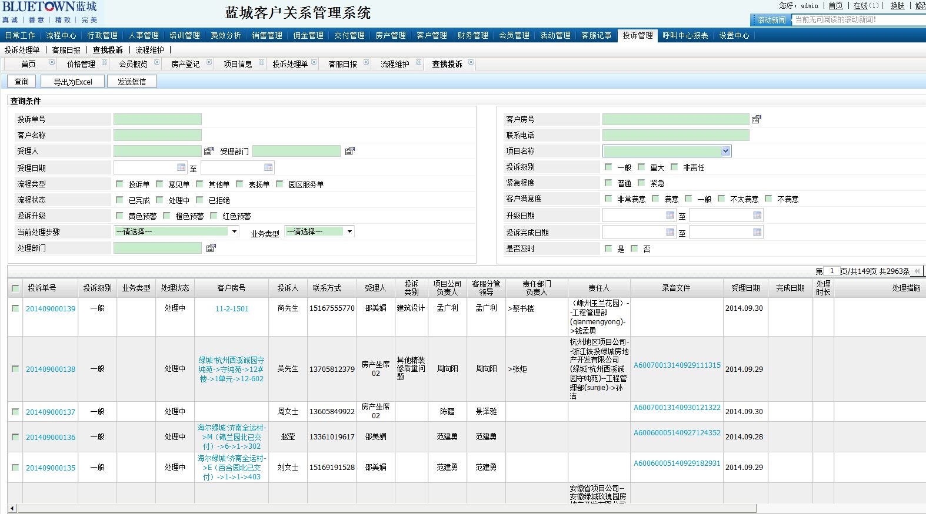Open 受理日期 end date calendar icon
This screenshot has width=926, height=514.
[x=268, y=167]
